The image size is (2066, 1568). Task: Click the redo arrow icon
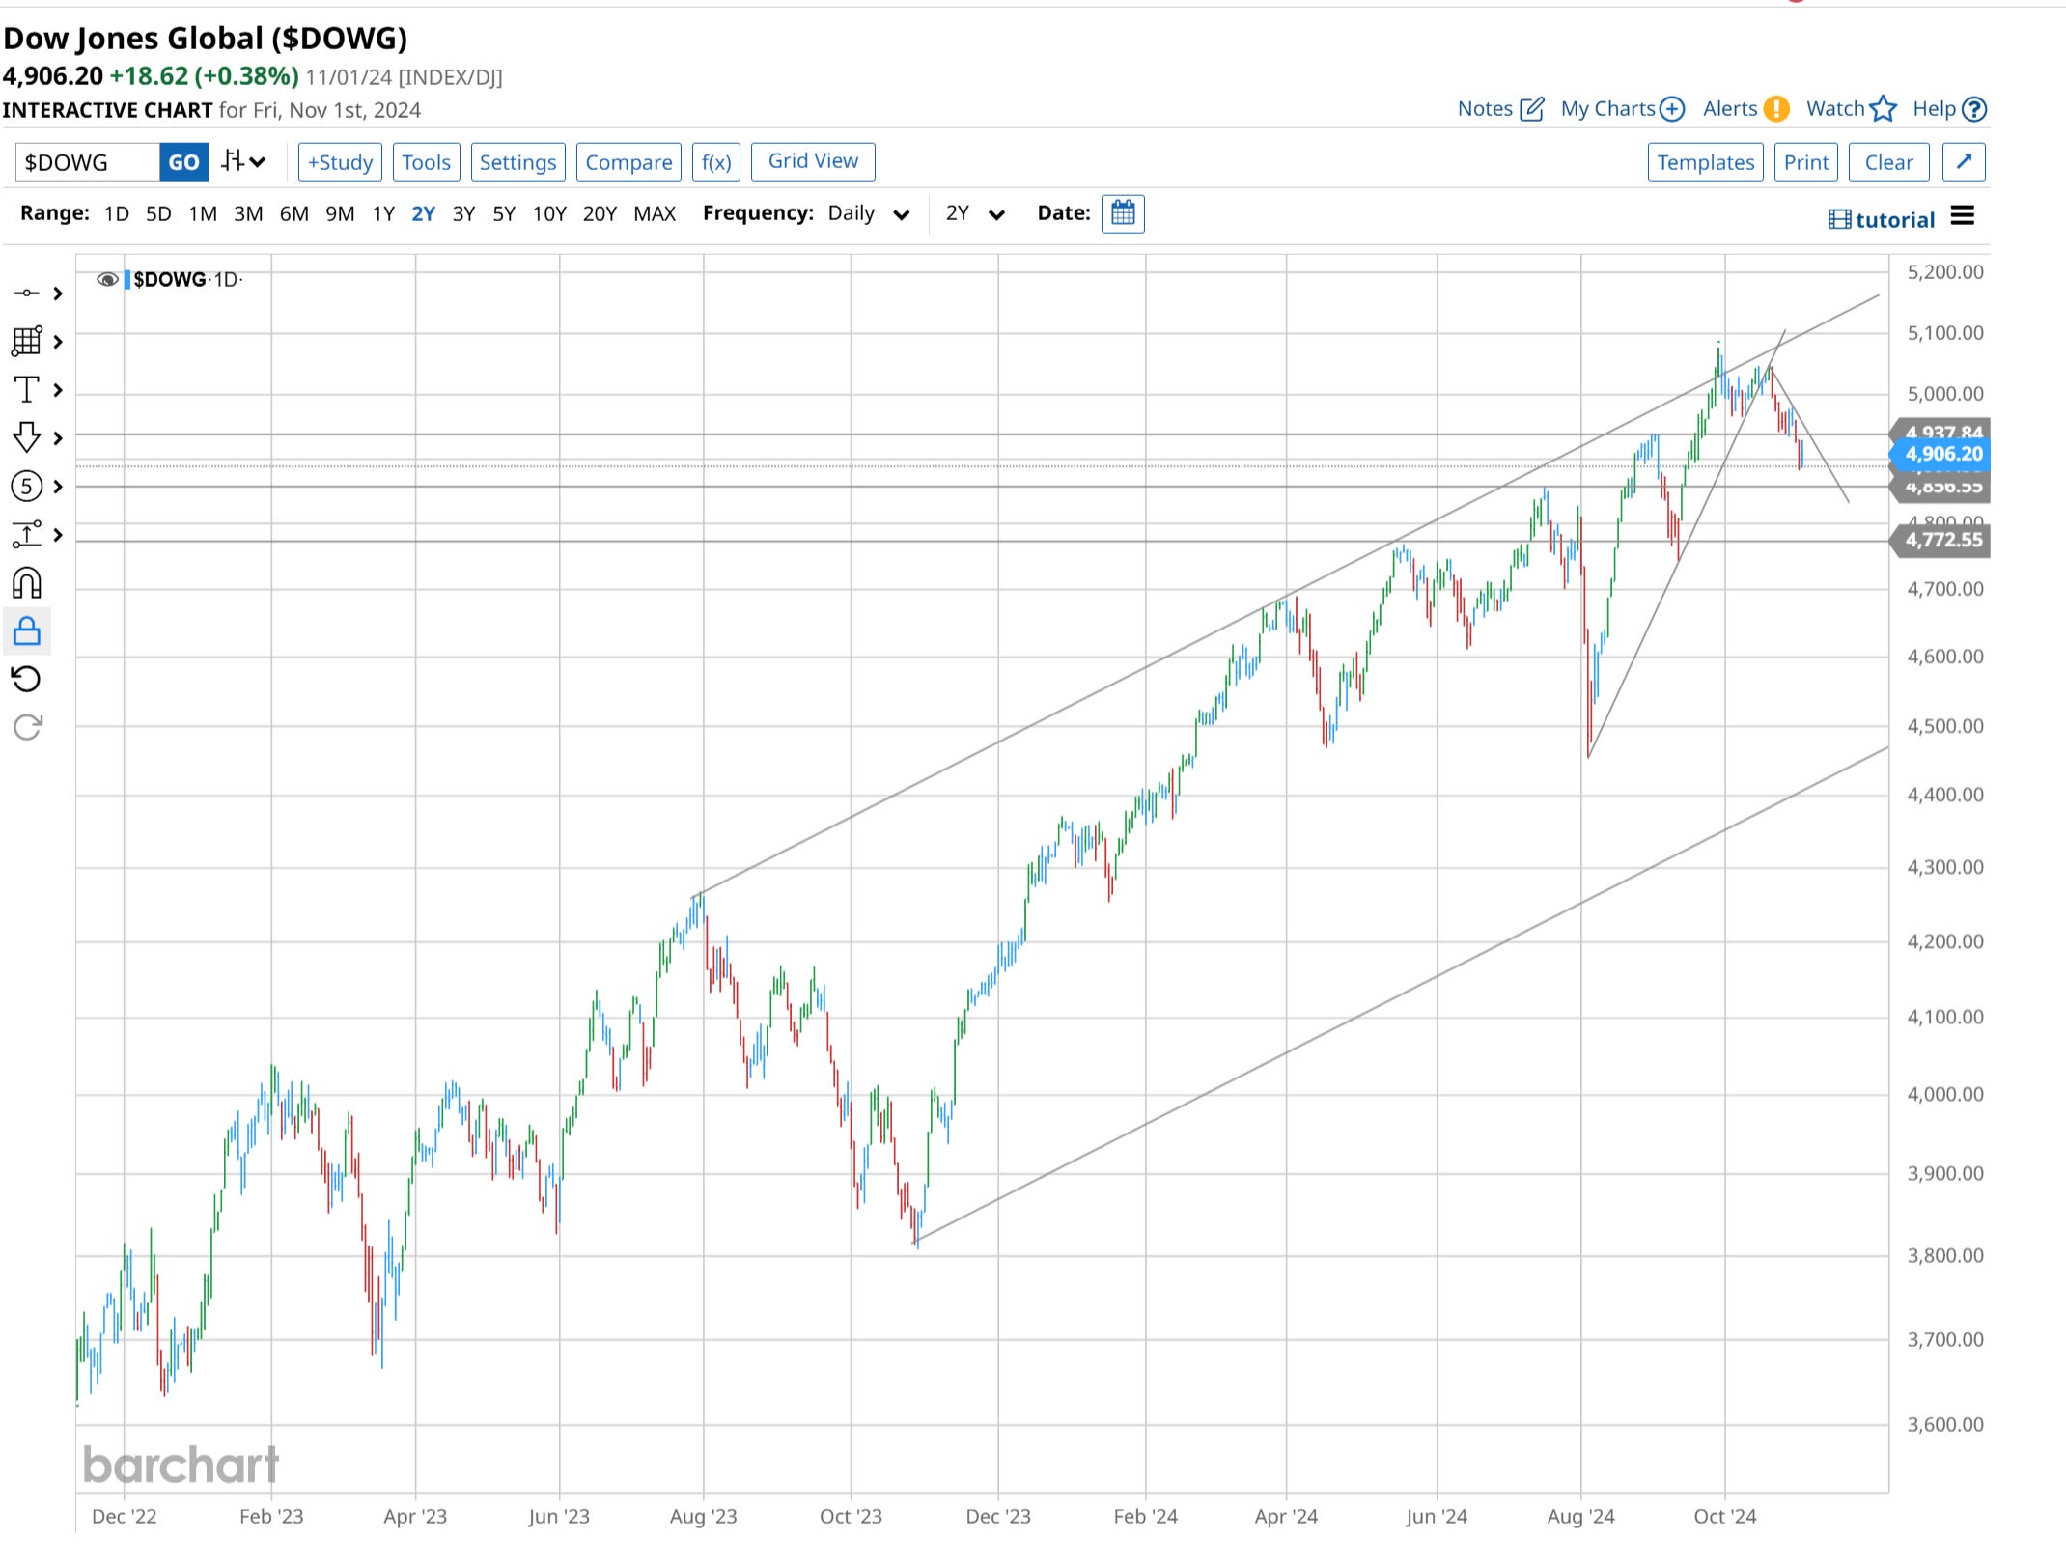tap(26, 727)
